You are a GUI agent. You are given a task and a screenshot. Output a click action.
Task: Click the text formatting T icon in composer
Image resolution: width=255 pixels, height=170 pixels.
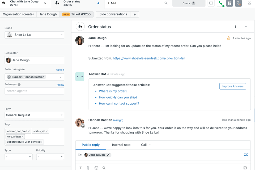click(x=80, y=168)
